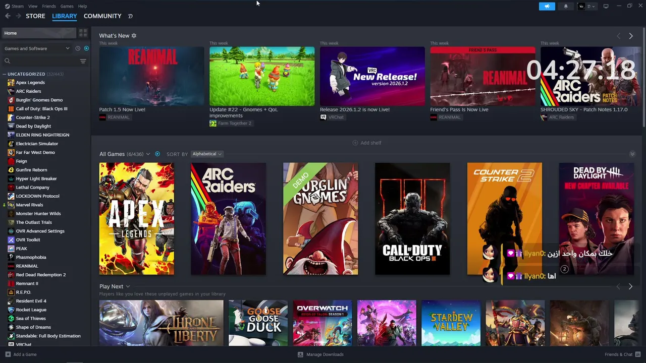Open the Apex Legends cover art
The width and height of the screenshot is (646, 363).
[137, 219]
